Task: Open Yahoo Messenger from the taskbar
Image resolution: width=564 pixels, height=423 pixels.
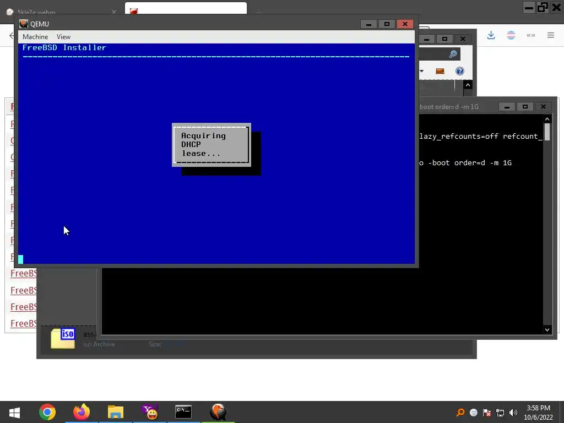Action: coord(150,412)
